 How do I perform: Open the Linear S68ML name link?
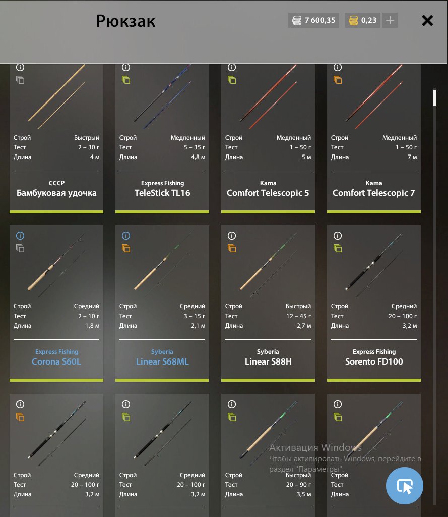tap(162, 361)
